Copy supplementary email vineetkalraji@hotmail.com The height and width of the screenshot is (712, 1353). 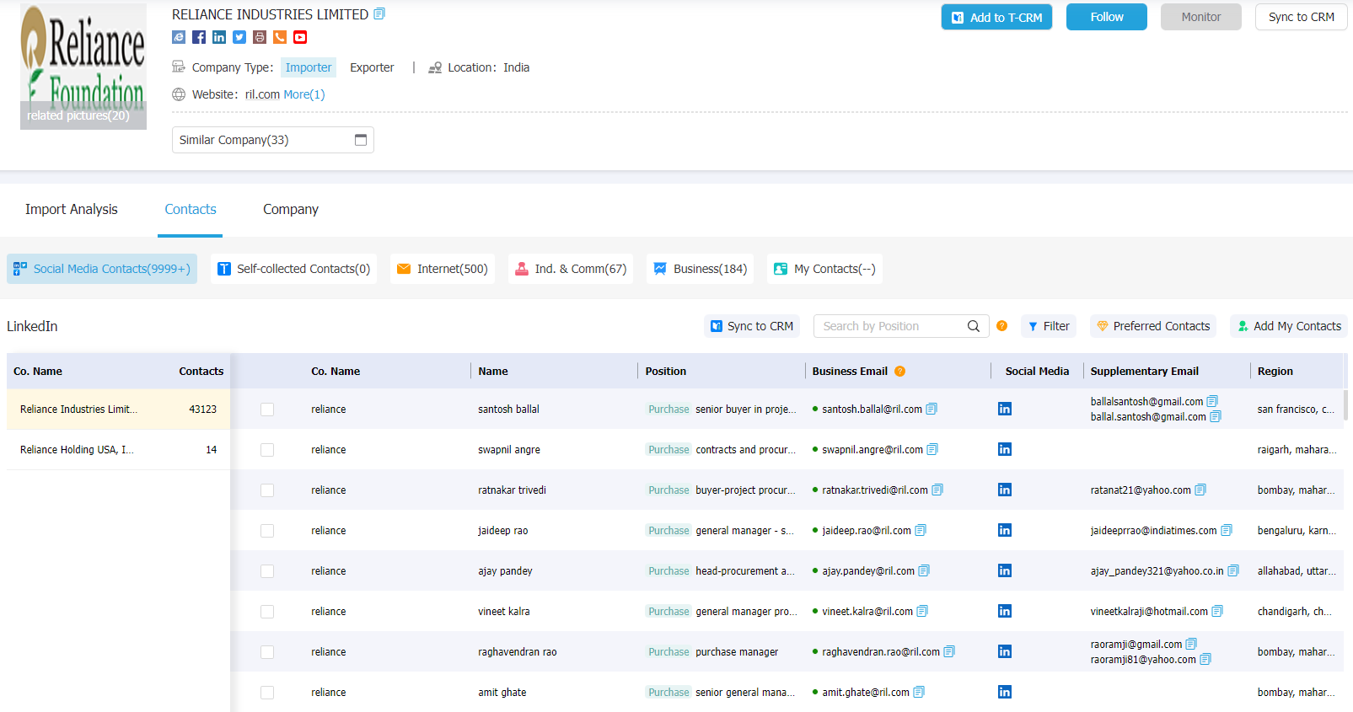(1217, 611)
